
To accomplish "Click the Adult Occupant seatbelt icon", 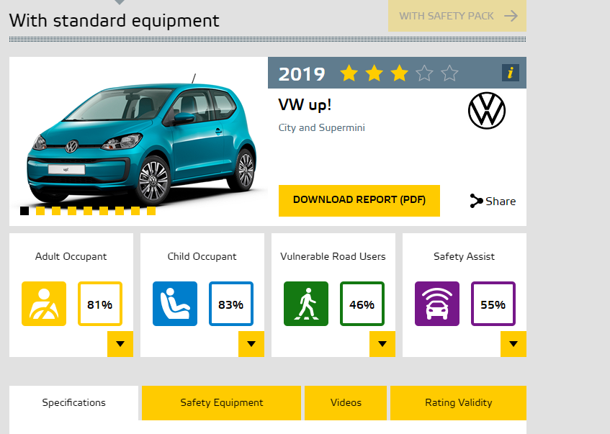I will (44, 304).
